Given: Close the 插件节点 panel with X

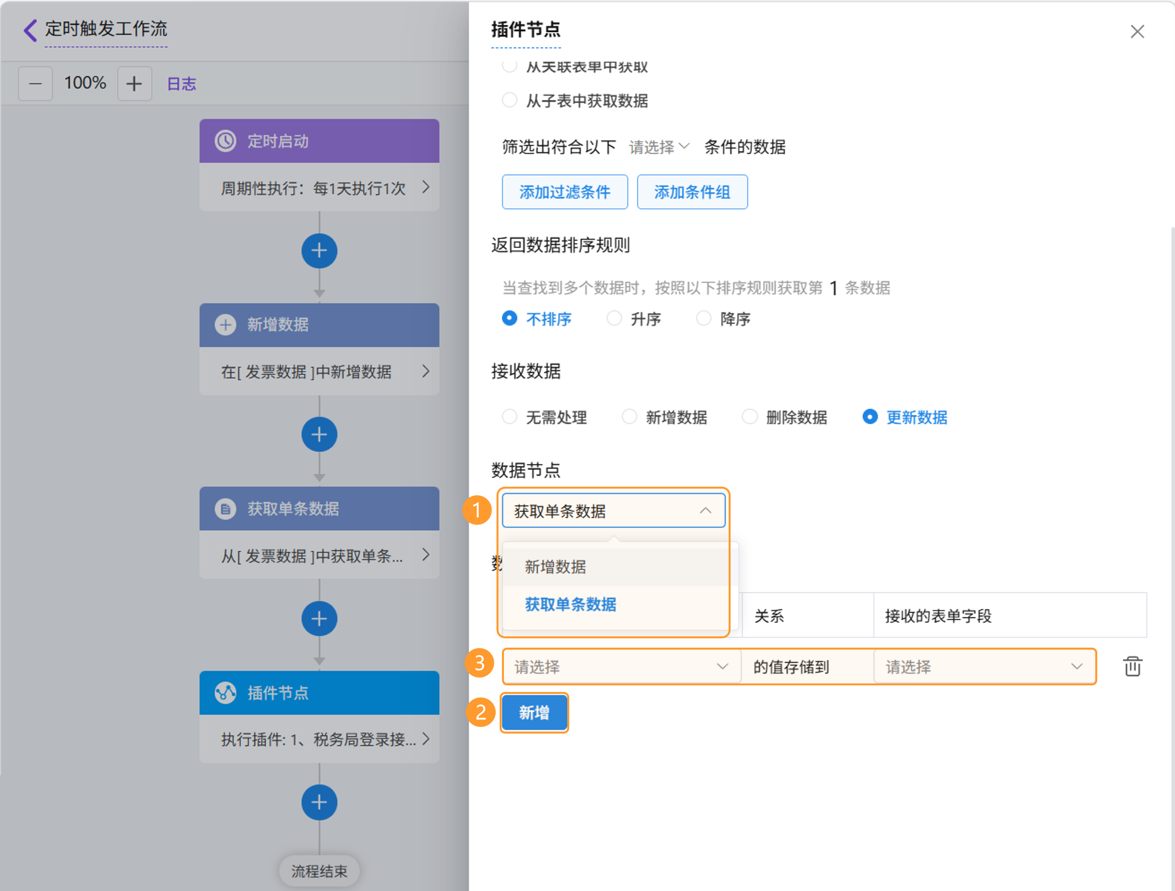Looking at the screenshot, I should 1137,31.
